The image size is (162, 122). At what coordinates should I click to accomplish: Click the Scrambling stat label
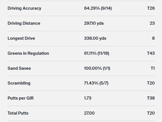[19, 83]
